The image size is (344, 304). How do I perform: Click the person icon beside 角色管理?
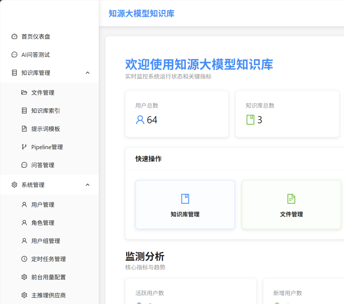(x=24, y=223)
